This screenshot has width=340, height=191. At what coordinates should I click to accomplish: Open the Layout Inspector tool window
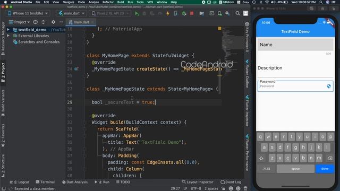tap(198, 182)
